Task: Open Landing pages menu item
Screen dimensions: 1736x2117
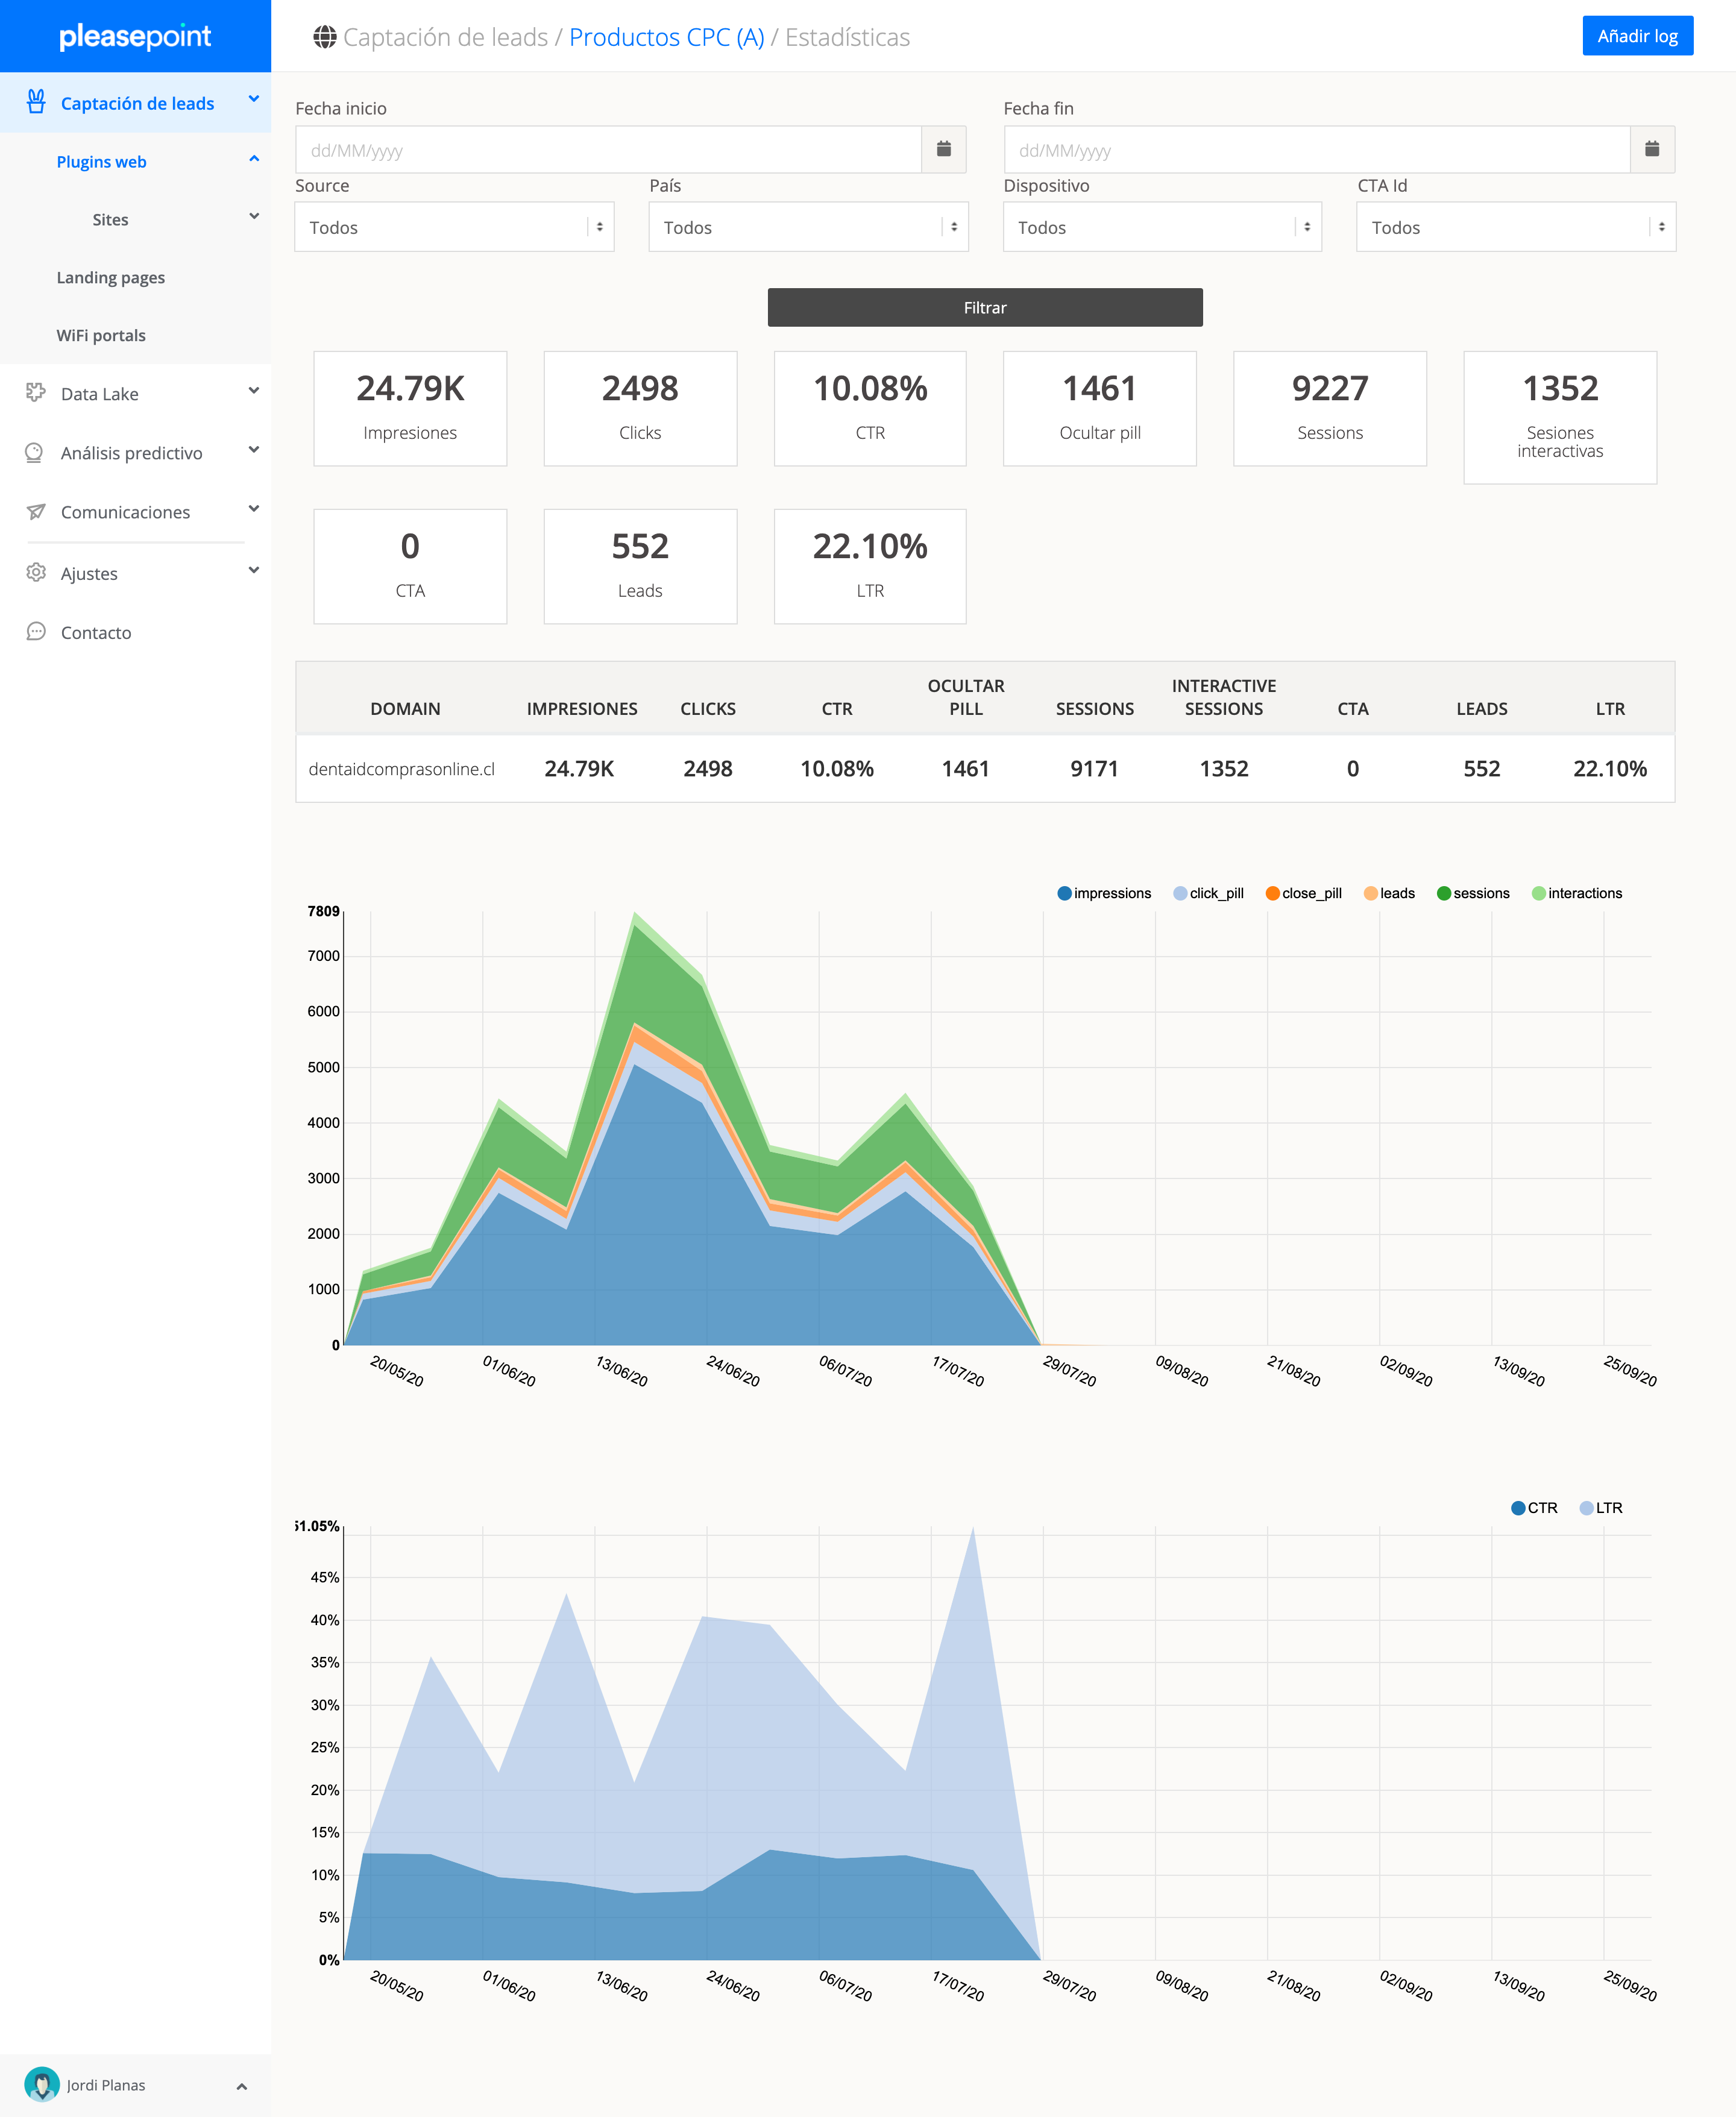Action: (x=111, y=277)
